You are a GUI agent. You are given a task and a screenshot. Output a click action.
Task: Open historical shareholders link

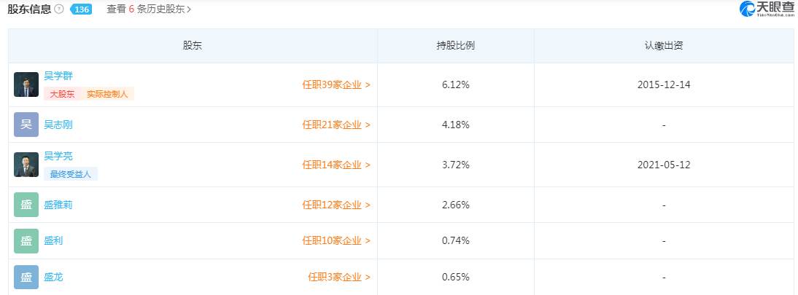pos(149,9)
